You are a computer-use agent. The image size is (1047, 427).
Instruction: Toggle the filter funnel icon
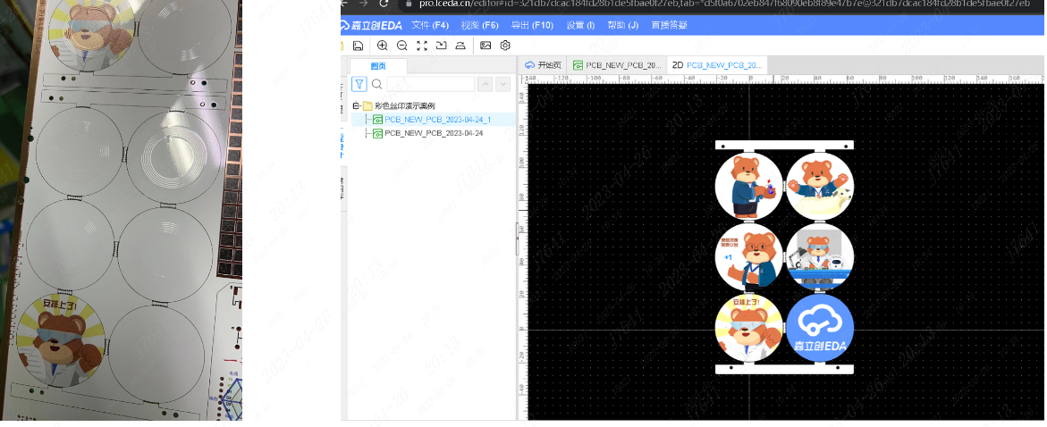(x=359, y=84)
